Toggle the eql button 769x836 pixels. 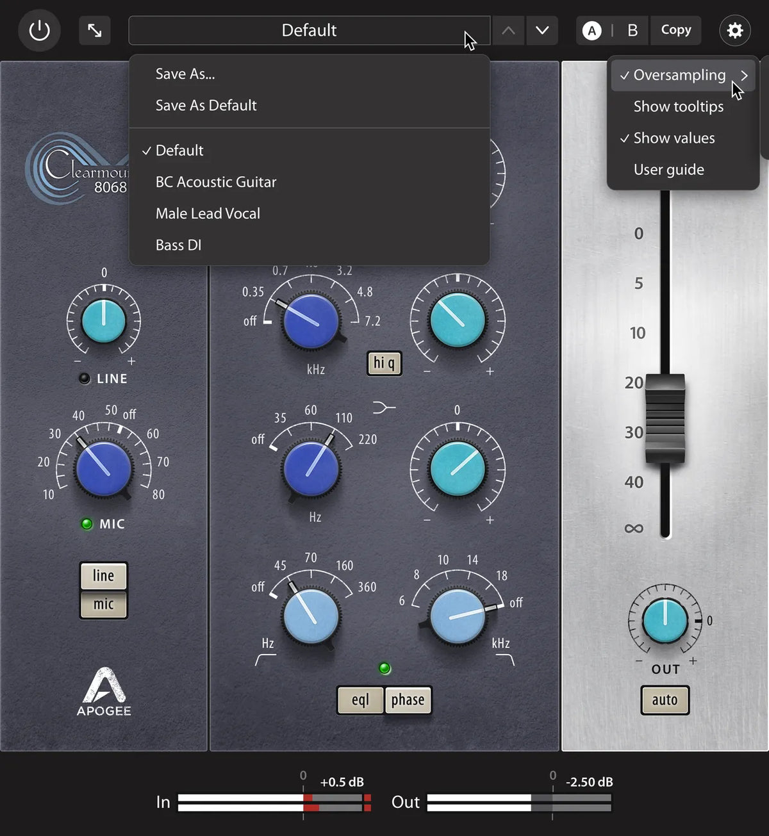[361, 700]
